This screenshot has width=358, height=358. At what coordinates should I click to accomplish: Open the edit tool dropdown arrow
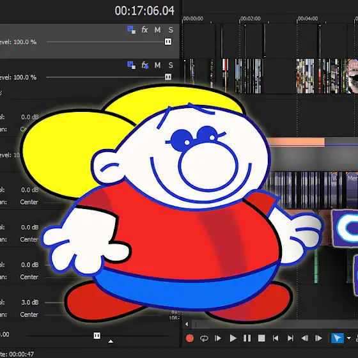349,338
